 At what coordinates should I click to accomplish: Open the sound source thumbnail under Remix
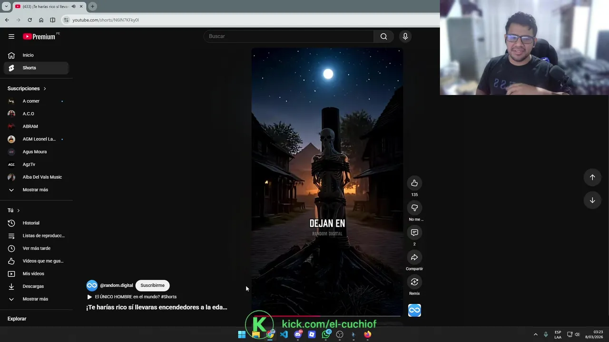click(x=414, y=310)
